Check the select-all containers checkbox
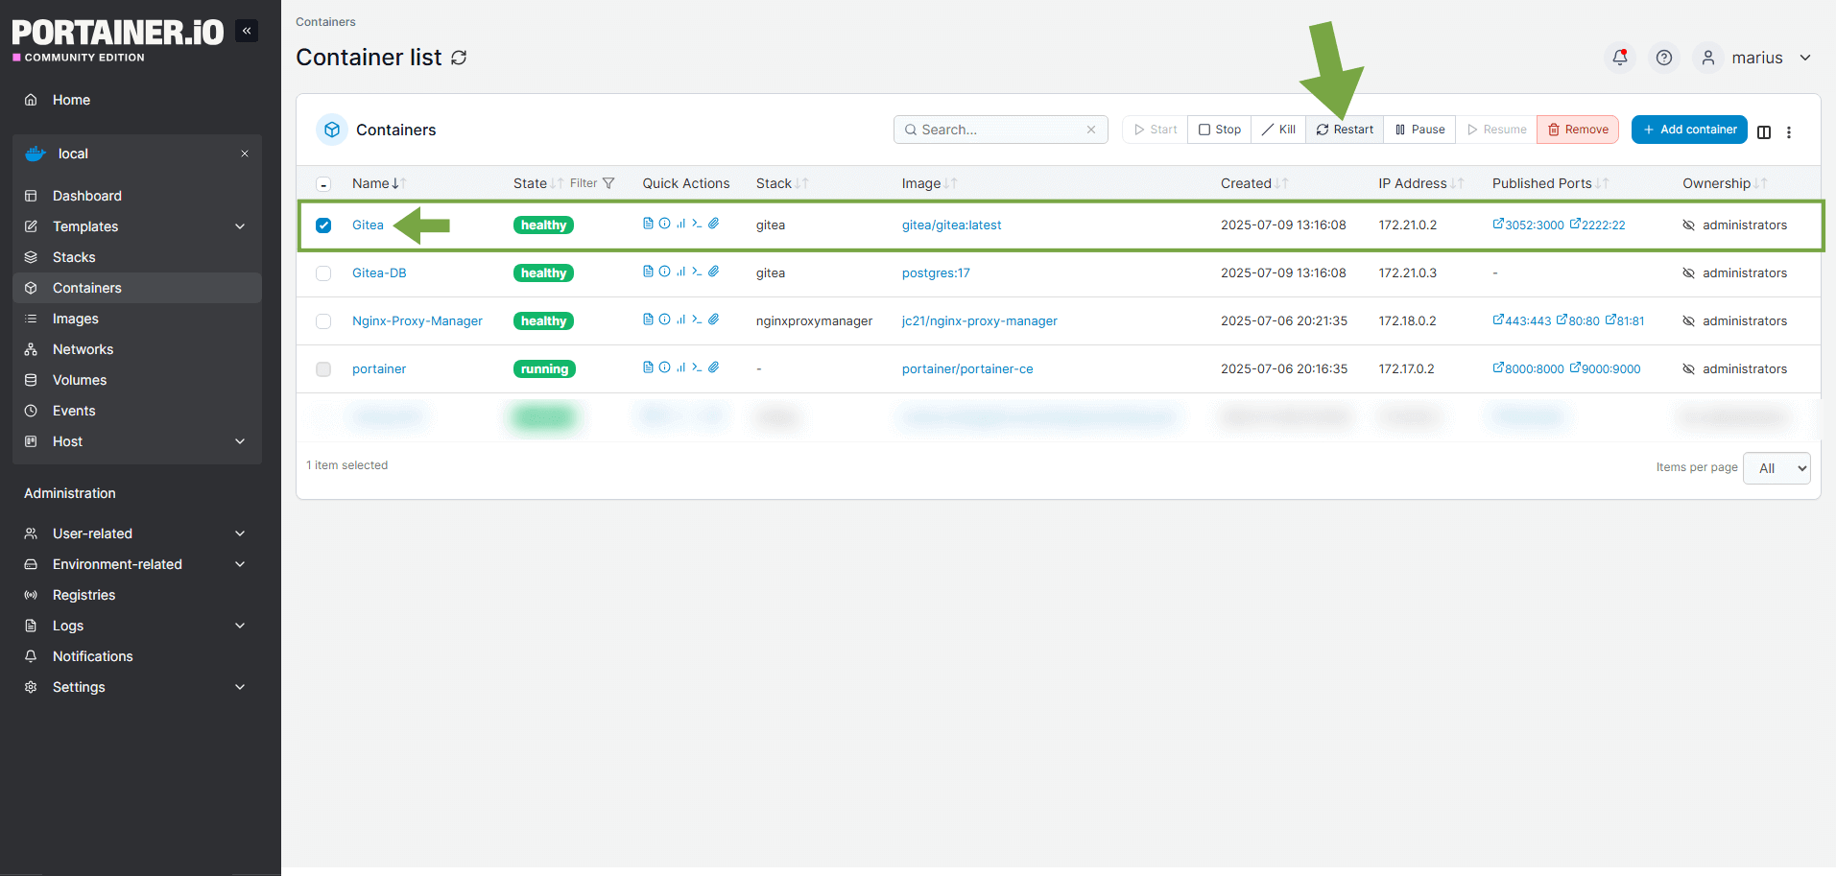Screen dimensions: 1836x876 (x=323, y=183)
